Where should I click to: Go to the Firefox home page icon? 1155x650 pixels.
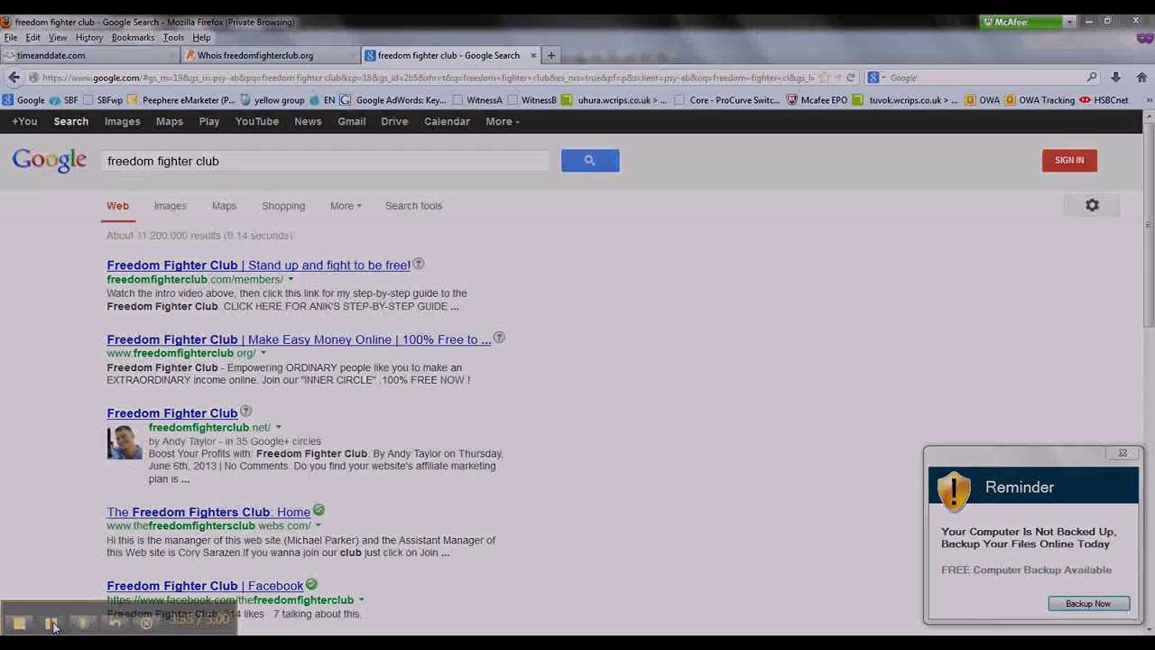(x=1141, y=78)
